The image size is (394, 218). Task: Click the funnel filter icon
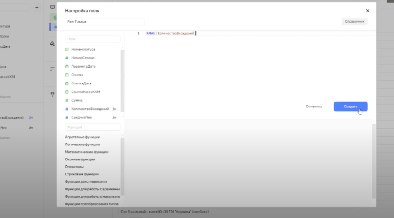coord(52,94)
